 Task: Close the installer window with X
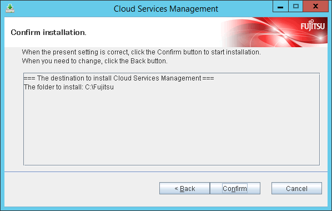click(x=315, y=6)
